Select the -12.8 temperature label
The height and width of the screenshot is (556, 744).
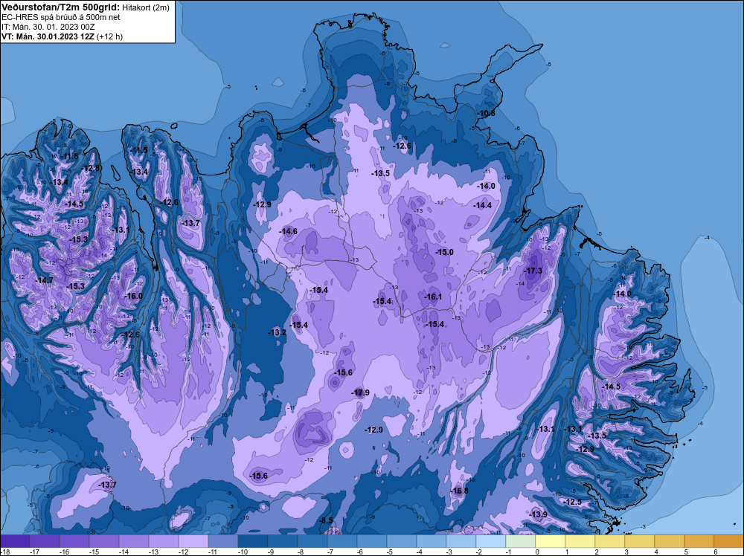click(90, 168)
